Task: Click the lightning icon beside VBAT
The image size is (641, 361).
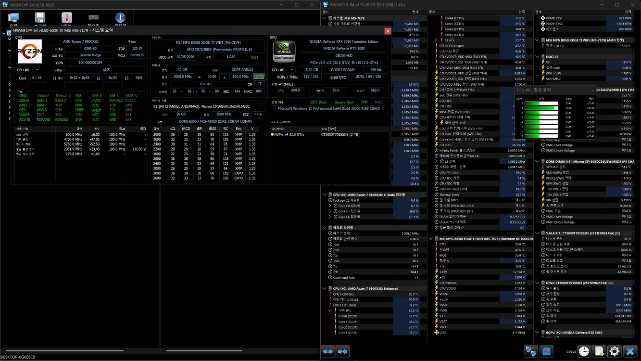Action: (437, 322)
